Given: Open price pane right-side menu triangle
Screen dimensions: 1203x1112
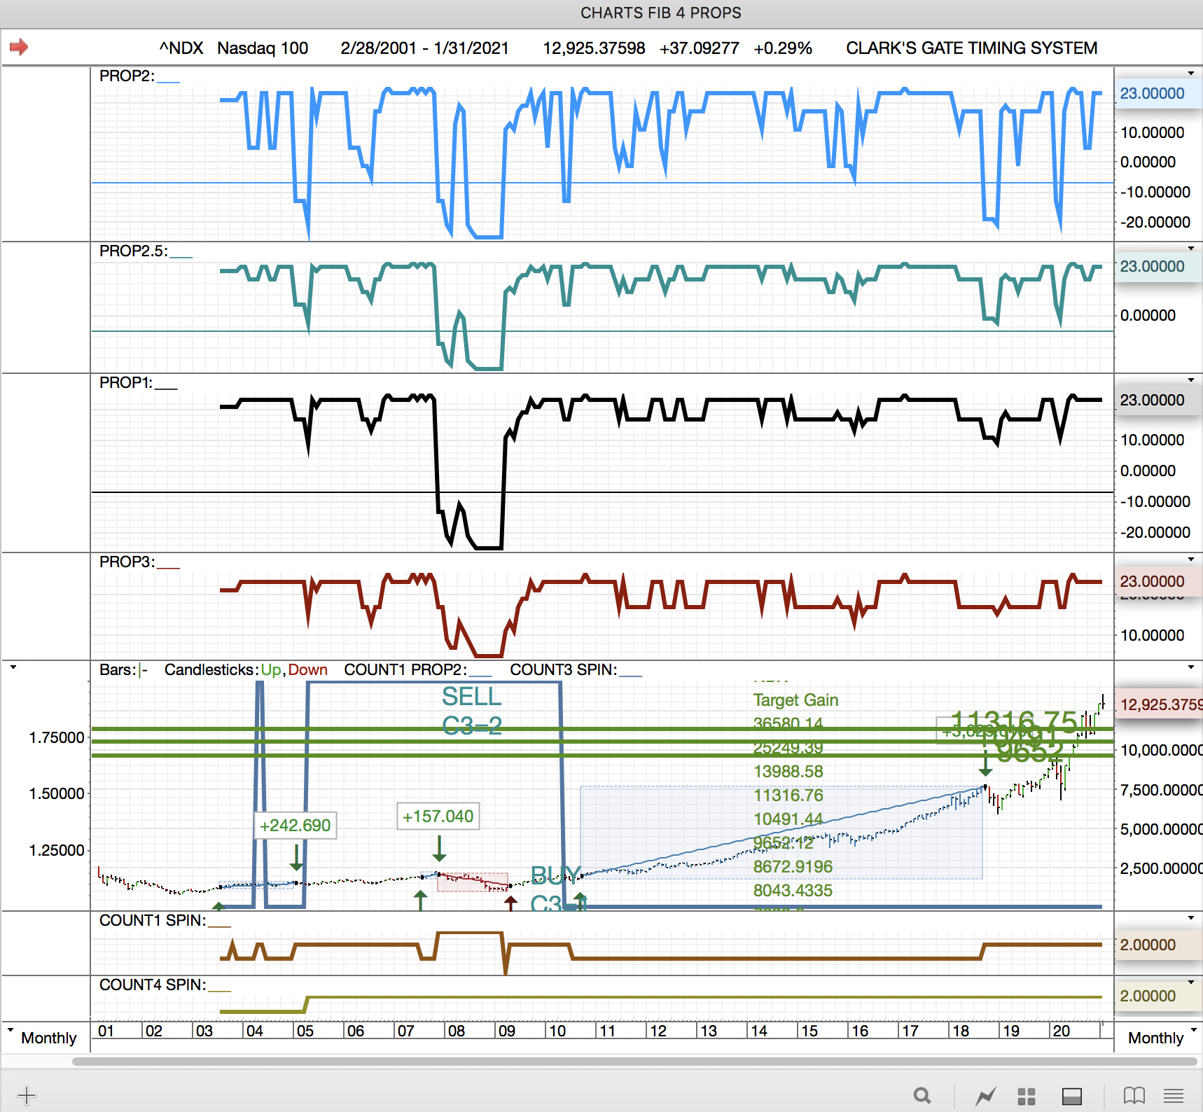Looking at the screenshot, I should [1191, 667].
